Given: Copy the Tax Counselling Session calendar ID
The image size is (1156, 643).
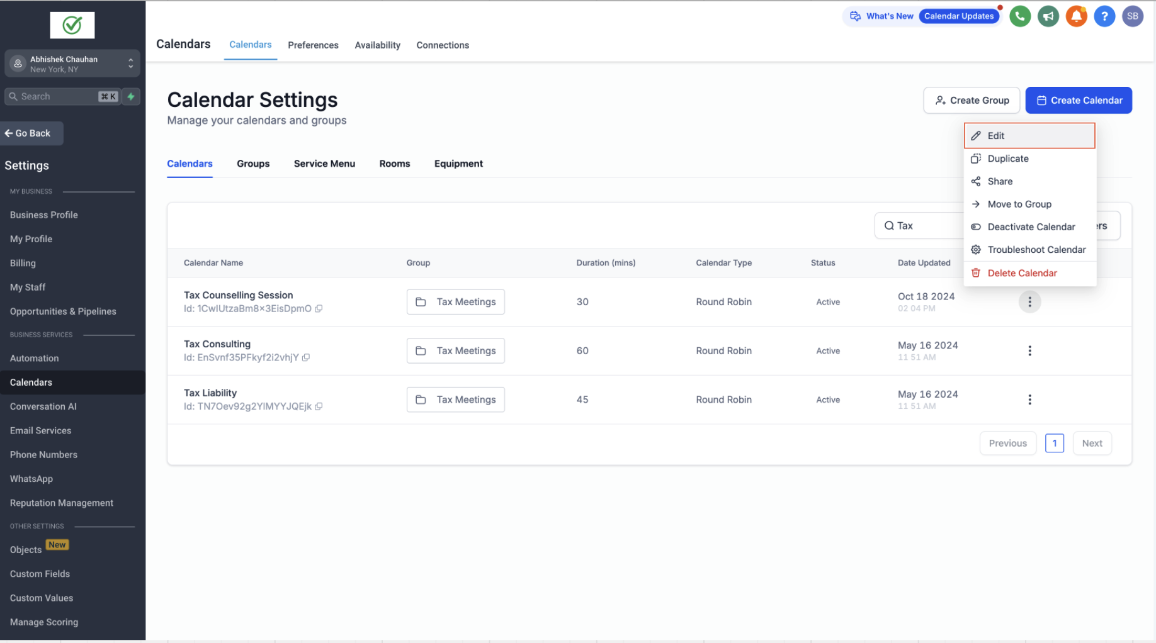Looking at the screenshot, I should pyautogui.click(x=319, y=309).
